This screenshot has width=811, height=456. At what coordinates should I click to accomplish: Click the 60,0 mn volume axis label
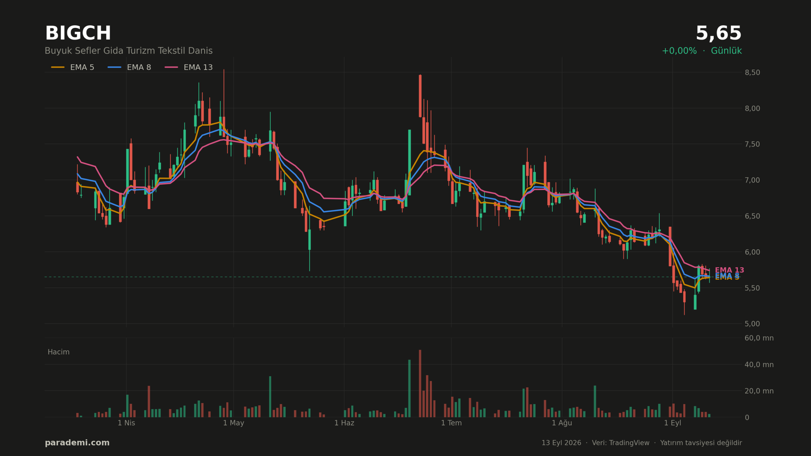click(759, 338)
